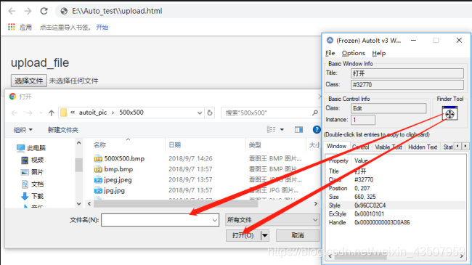Change the file view layout icon
This screenshot has width=472, height=265.
point(272,129)
